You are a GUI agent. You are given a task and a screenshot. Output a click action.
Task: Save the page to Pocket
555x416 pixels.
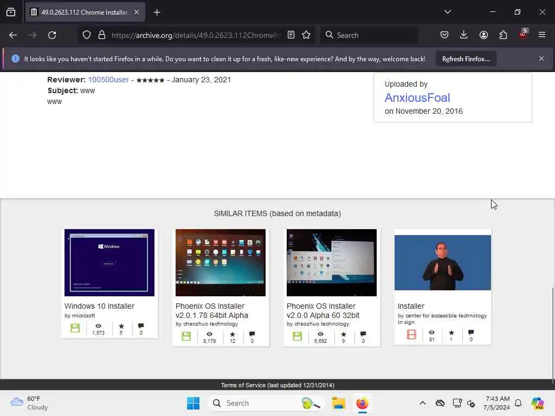point(444,35)
